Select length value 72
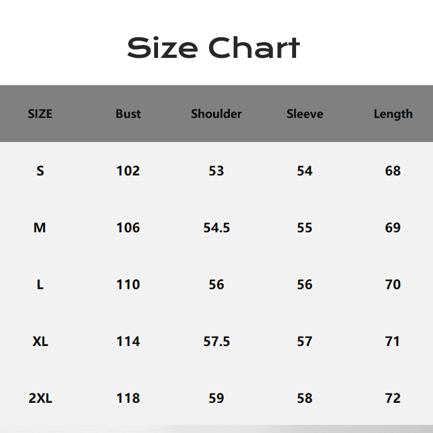 tap(393, 398)
